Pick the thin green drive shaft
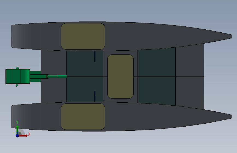Viewport: 237px width, 153px height. pos(57,76)
